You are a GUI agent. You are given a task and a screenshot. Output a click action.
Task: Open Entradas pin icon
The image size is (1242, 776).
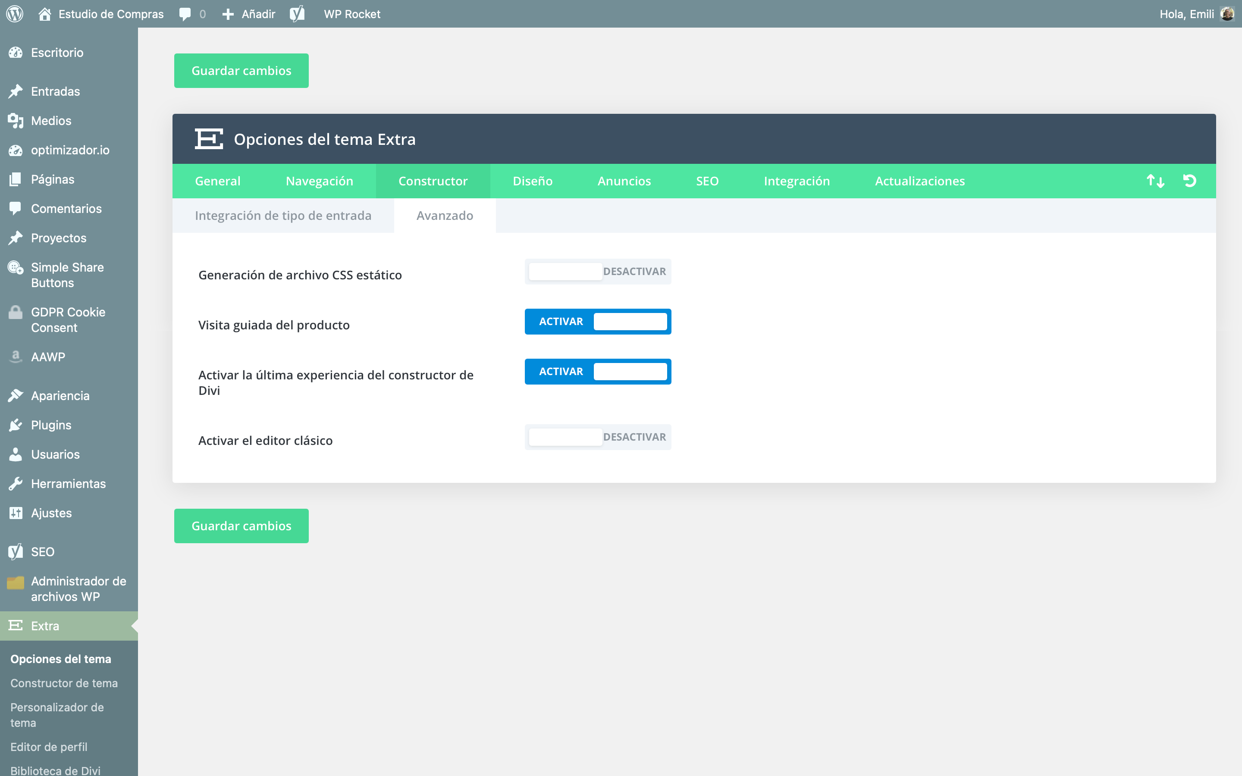click(x=16, y=91)
